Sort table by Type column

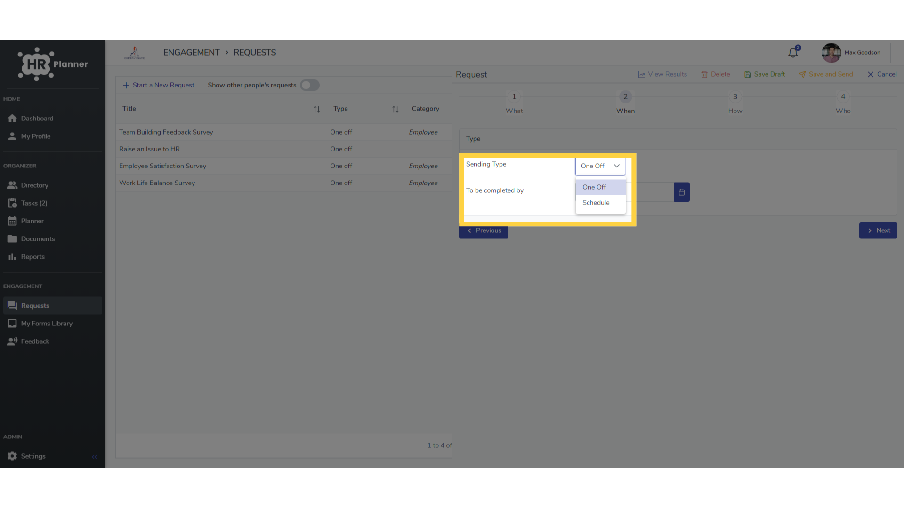(395, 109)
